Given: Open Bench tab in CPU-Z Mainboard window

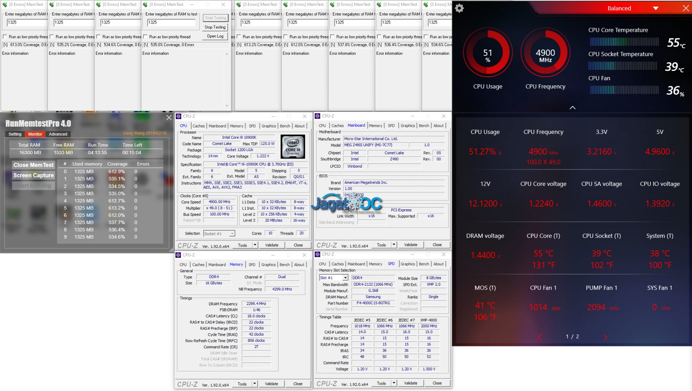Looking at the screenshot, I should [424, 126].
